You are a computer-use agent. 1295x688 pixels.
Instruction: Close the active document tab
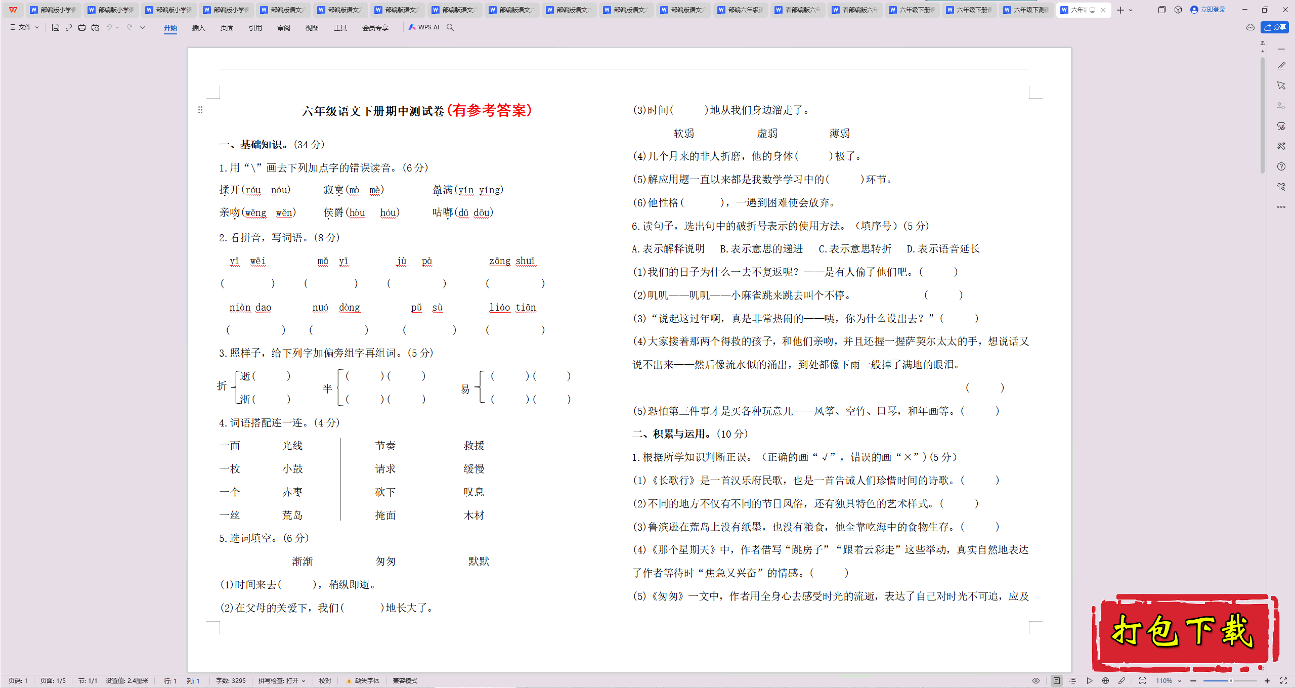[1103, 10]
